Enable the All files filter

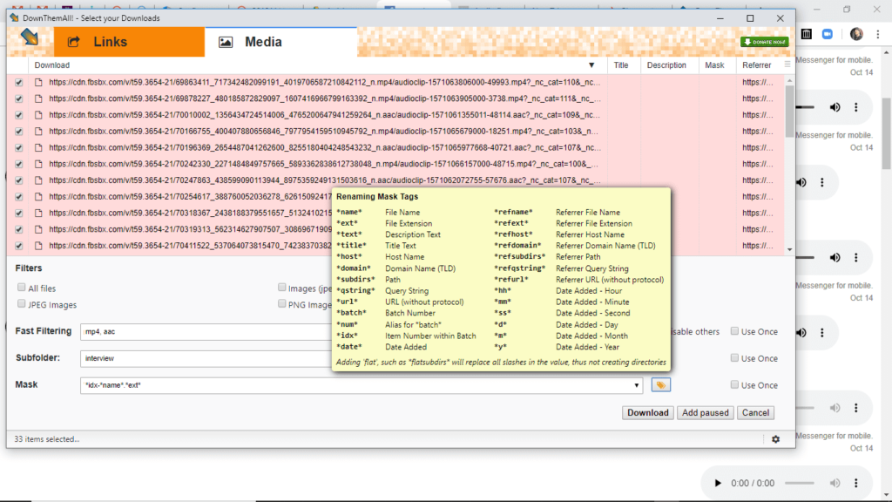click(19, 288)
